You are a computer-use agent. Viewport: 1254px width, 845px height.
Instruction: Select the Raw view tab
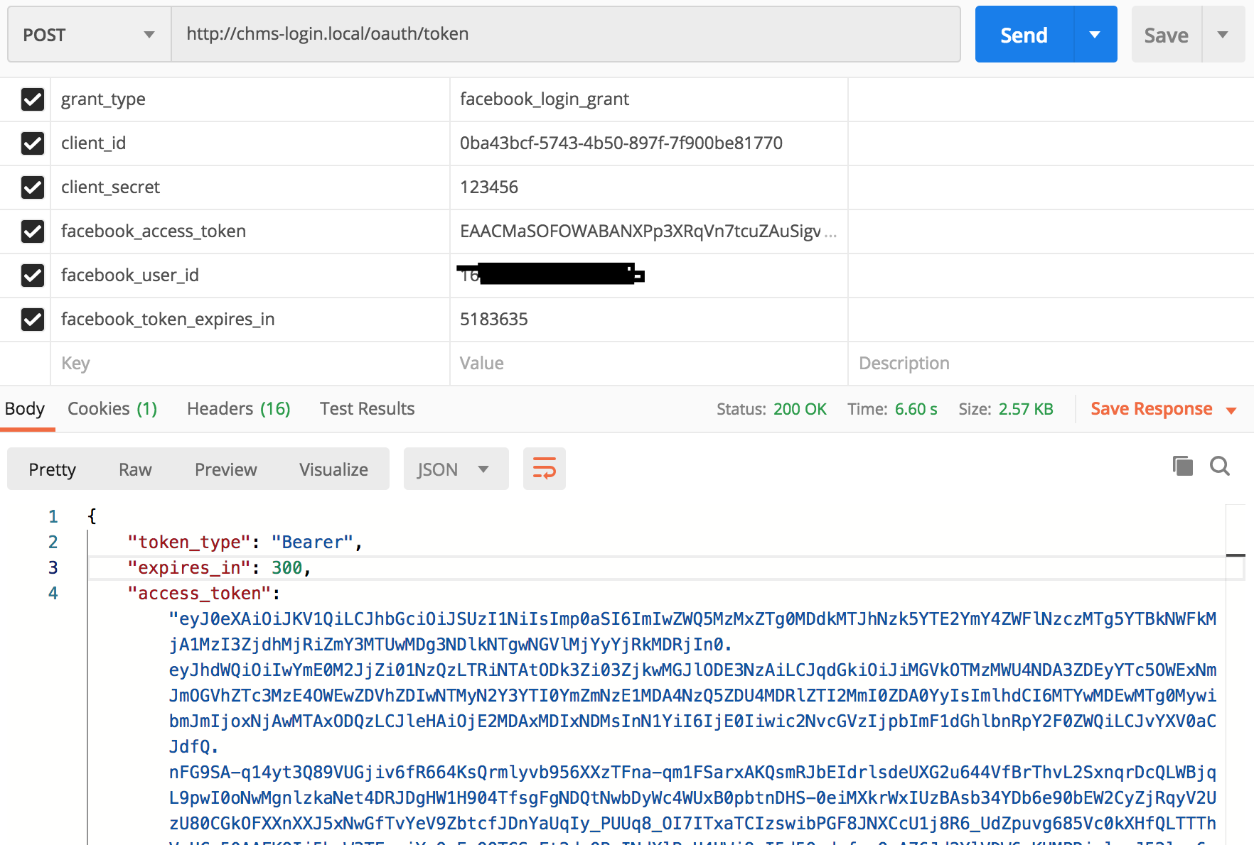(135, 469)
